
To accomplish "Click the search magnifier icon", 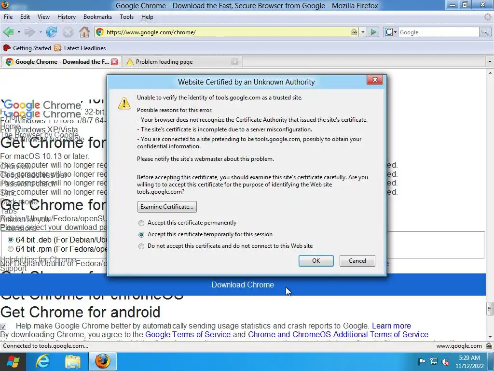I will [485, 32].
